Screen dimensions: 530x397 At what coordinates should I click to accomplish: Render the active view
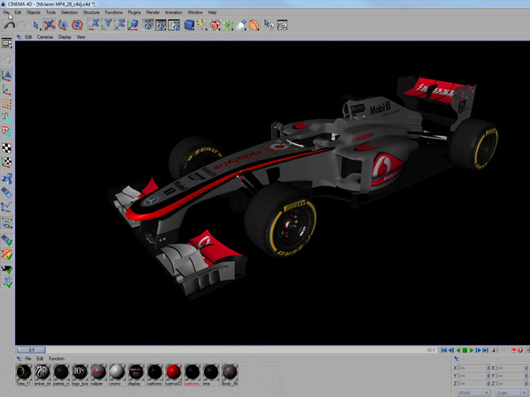coord(148,25)
